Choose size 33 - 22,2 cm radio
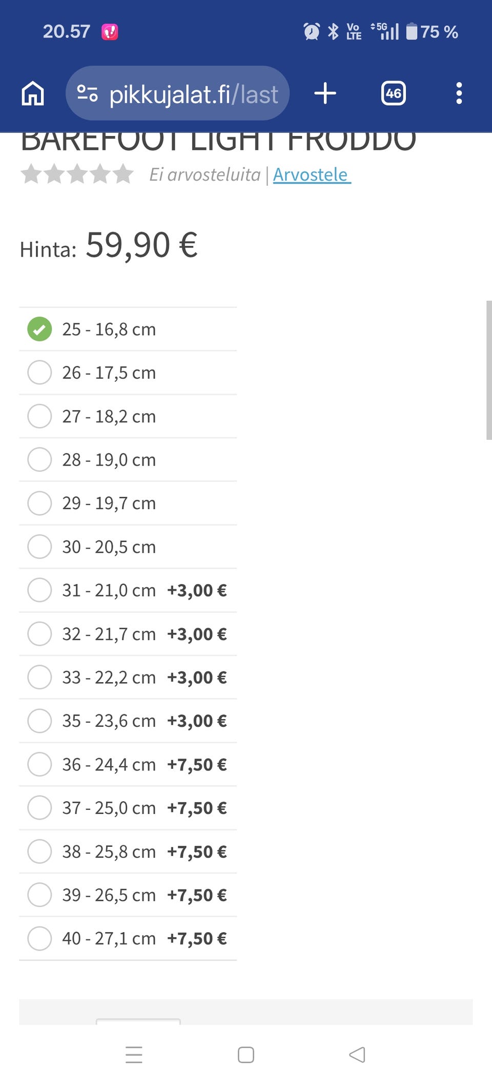Screen dimensions: 492x1085 [39, 677]
